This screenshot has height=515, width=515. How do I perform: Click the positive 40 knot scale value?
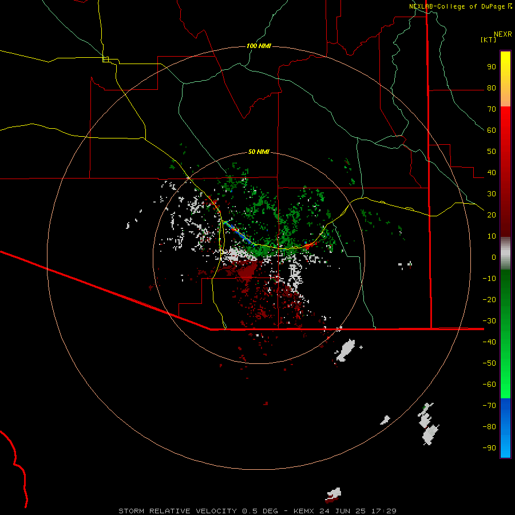(x=492, y=172)
